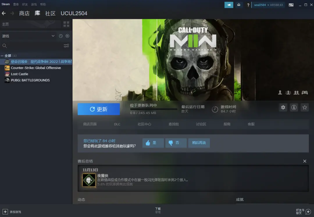Open 下载 管理 at bottom

pyautogui.click(x=158, y=210)
